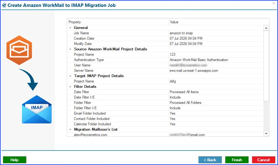Click the Amazon WorkMail hexagon icon

coord(19,50)
